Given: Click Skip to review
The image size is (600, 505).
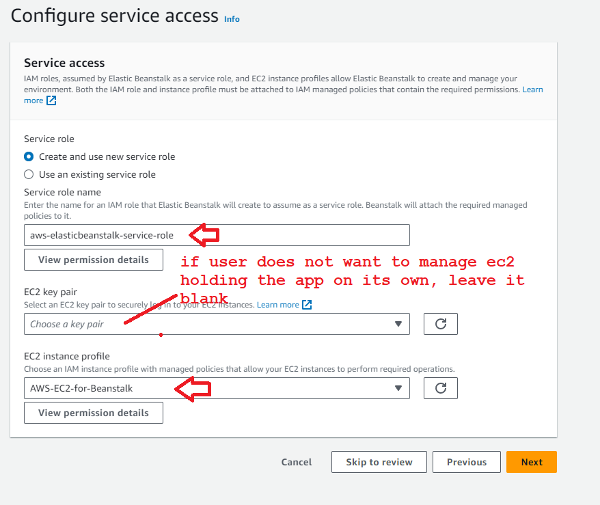Looking at the screenshot, I should click(379, 462).
